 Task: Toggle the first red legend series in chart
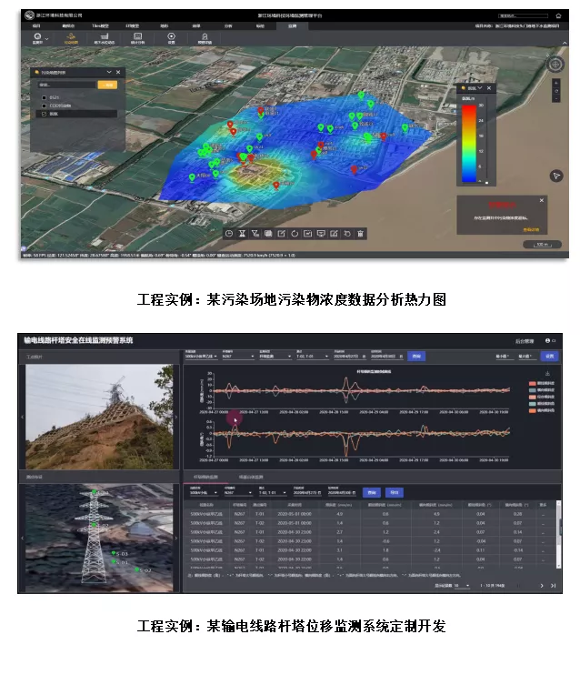(x=541, y=383)
